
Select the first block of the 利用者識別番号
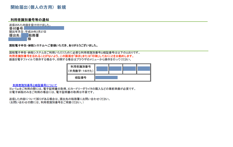point(102,69)
